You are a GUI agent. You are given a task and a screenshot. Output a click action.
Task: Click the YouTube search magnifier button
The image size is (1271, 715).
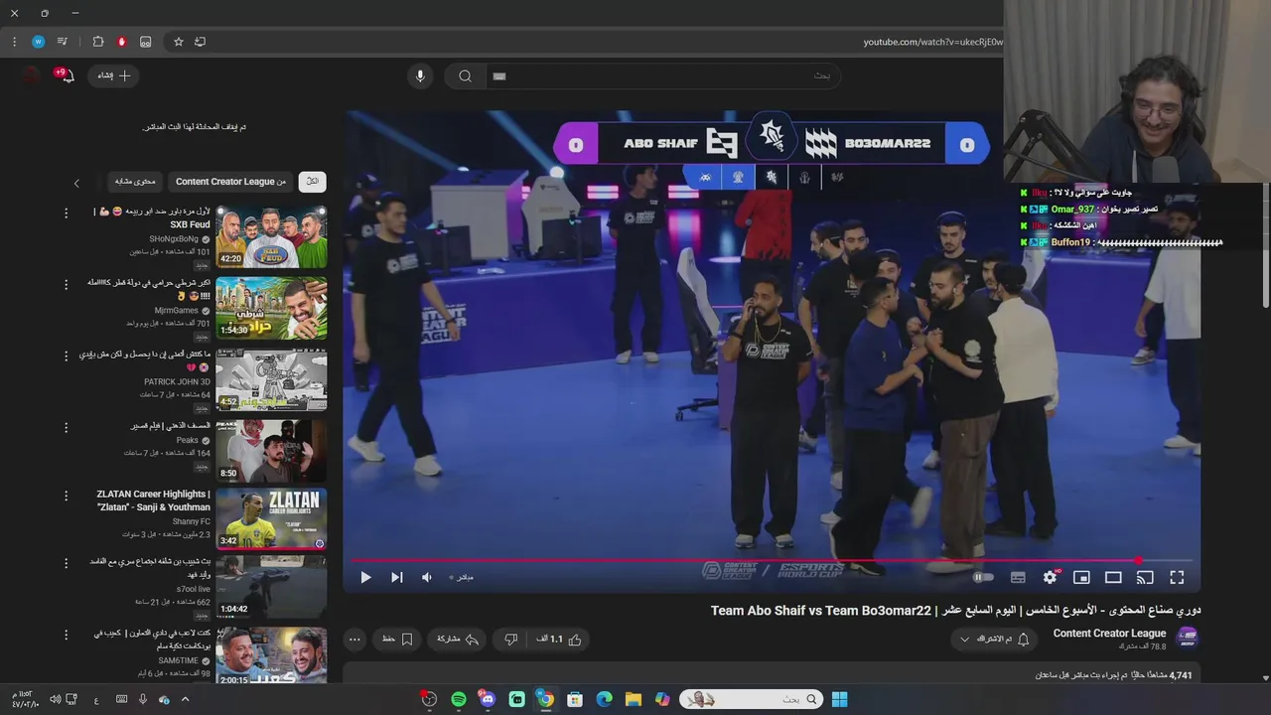click(x=465, y=75)
